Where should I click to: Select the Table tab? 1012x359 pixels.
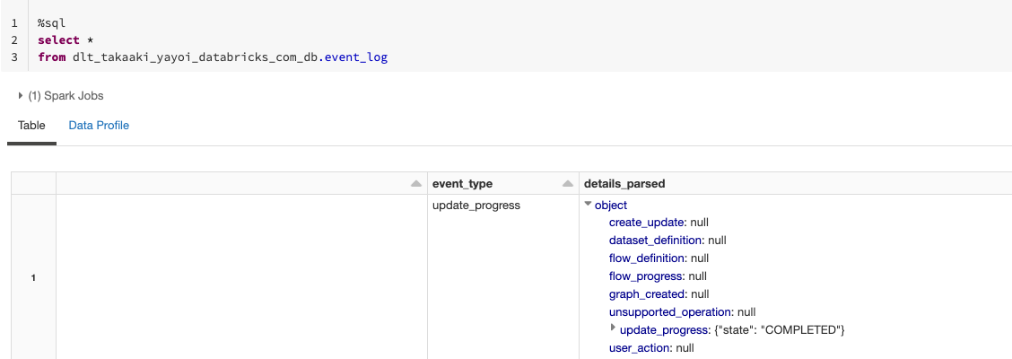(x=31, y=126)
